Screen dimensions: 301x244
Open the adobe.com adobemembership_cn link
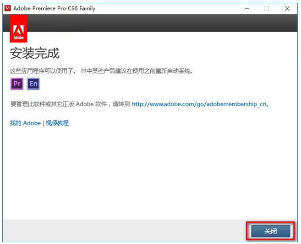click(199, 104)
